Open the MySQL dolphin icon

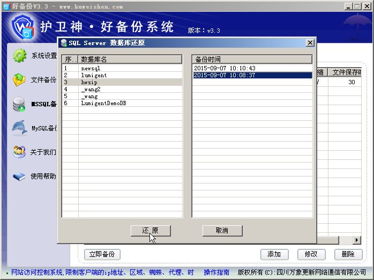tap(20, 128)
